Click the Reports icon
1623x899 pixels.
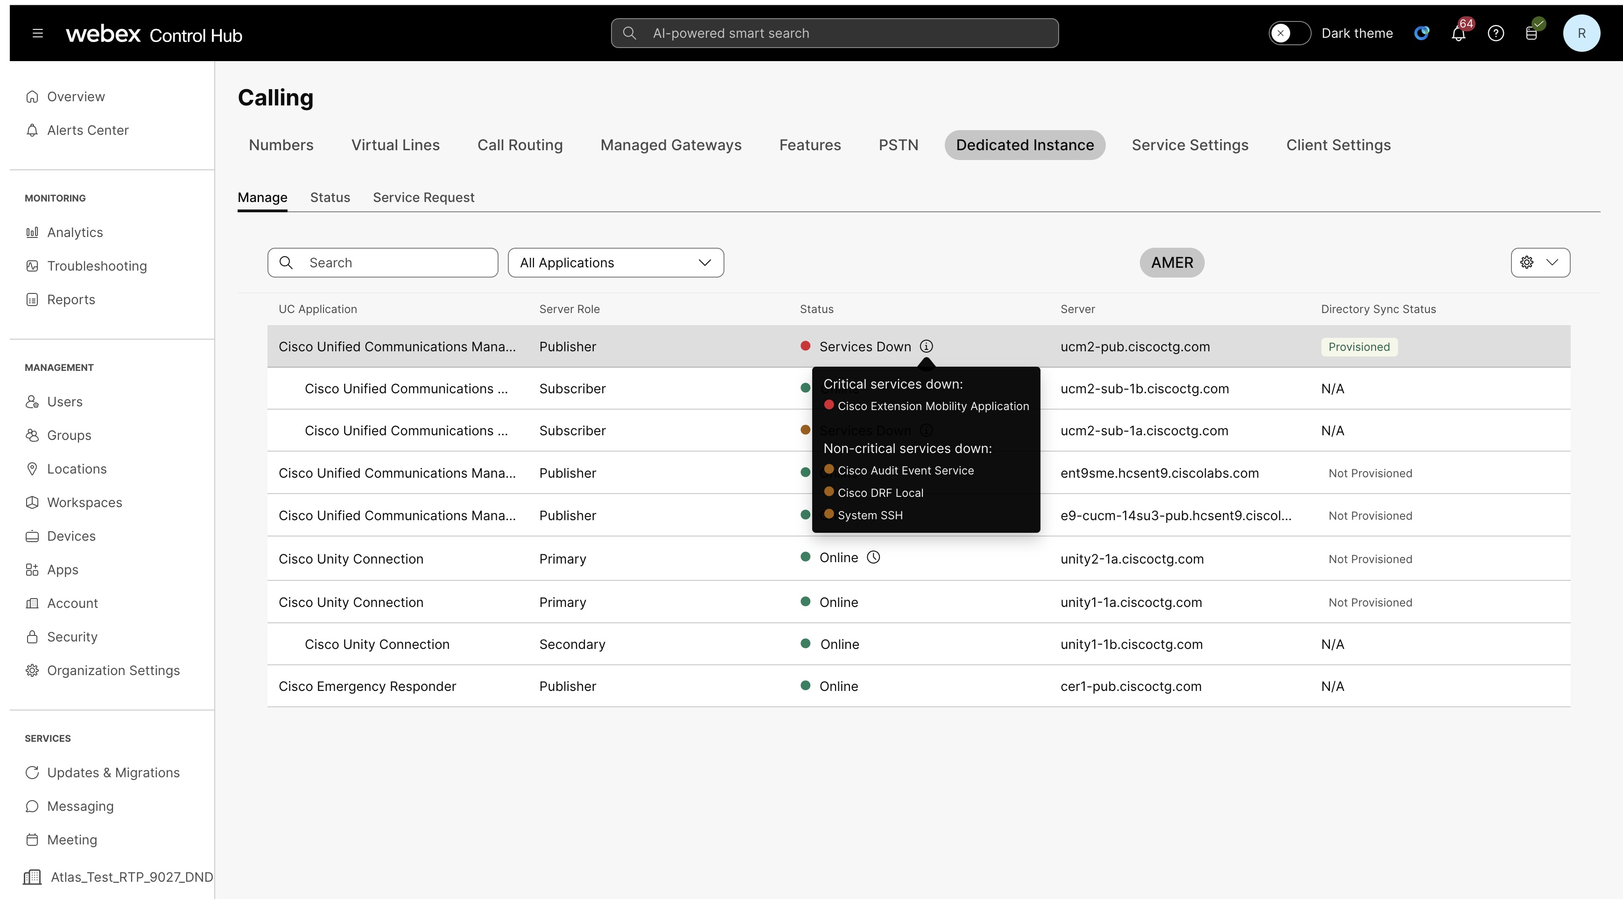[32, 300]
